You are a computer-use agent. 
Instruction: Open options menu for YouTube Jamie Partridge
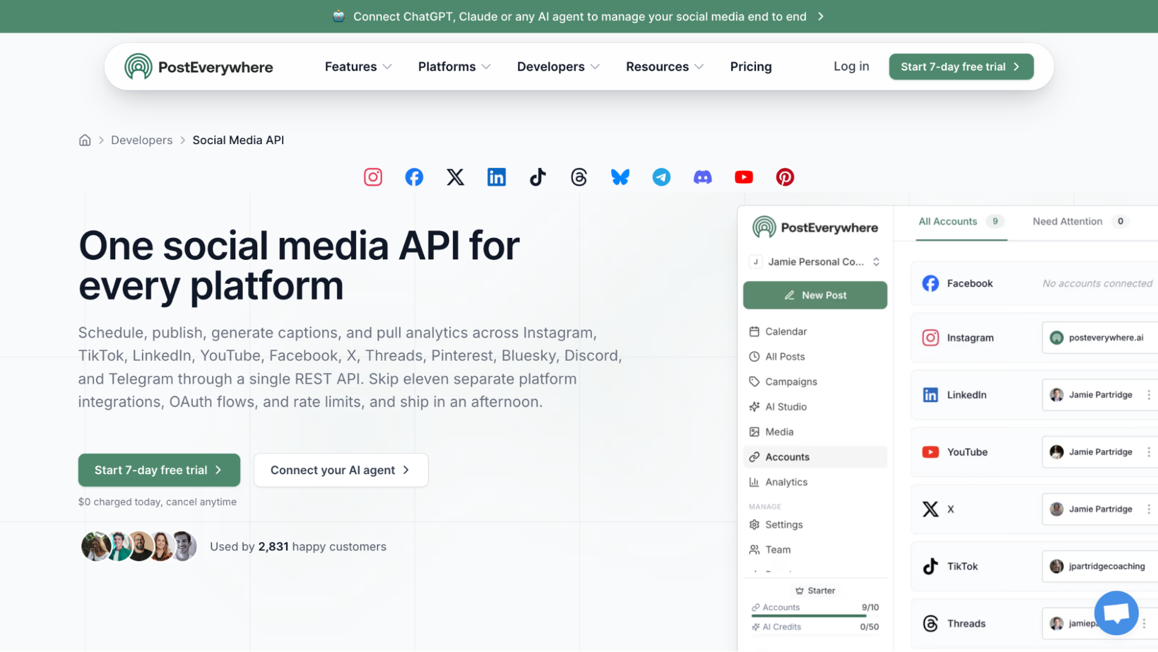pos(1149,452)
